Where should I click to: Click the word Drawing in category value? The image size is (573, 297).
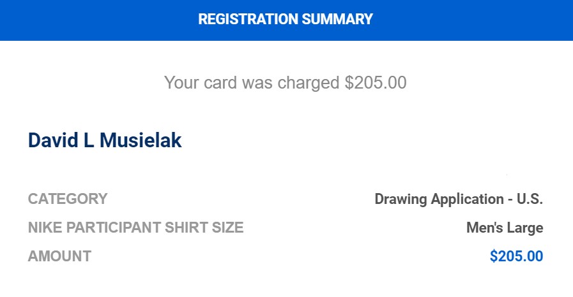[x=401, y=199]
